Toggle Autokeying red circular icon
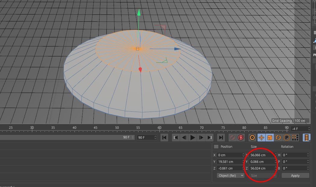Screen dimensions: 316x187 pos(241,138)
